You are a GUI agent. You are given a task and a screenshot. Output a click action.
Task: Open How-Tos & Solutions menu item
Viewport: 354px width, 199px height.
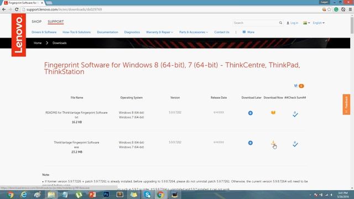(x=76, y=32)
